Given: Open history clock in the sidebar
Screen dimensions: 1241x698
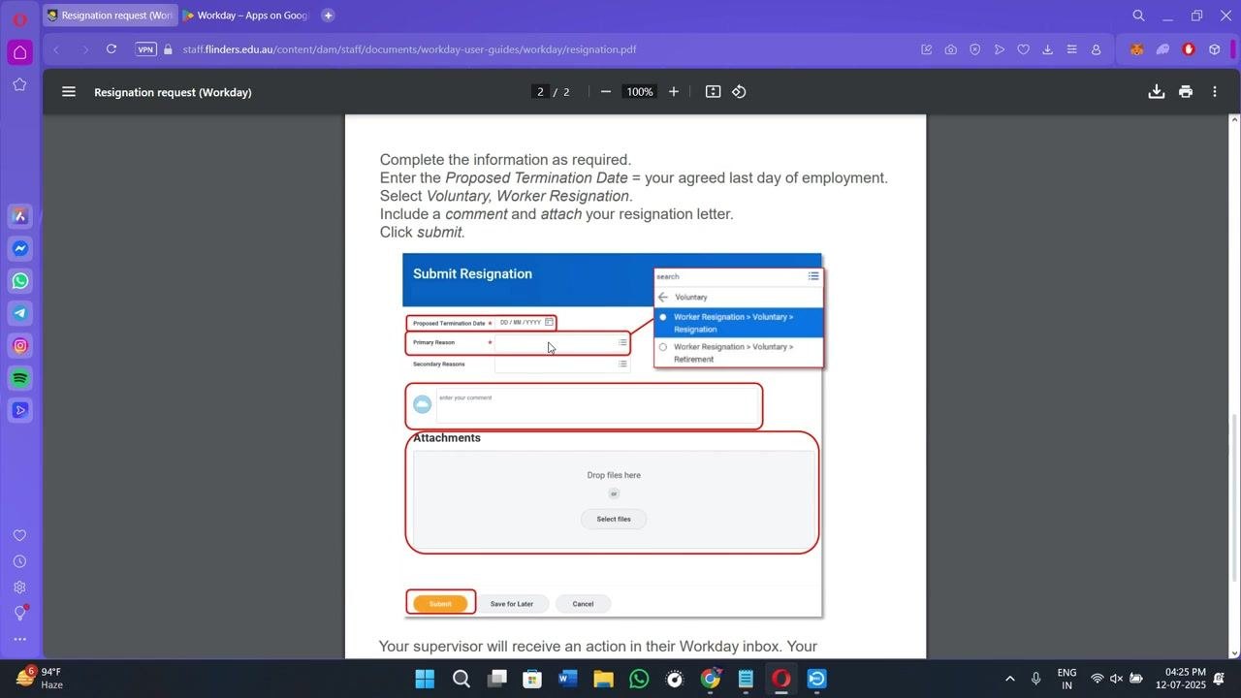Looking at the screenshot, I should pyautogui.click(x=19, y=561).
